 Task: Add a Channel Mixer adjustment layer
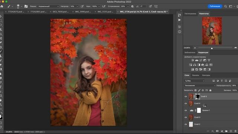pos(207,65)
